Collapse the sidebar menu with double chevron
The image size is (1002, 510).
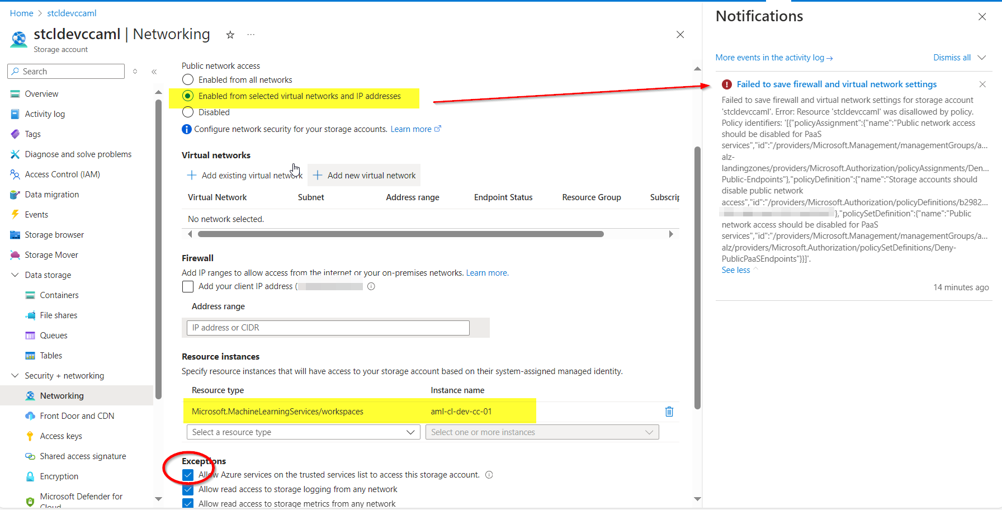point(154,72)
